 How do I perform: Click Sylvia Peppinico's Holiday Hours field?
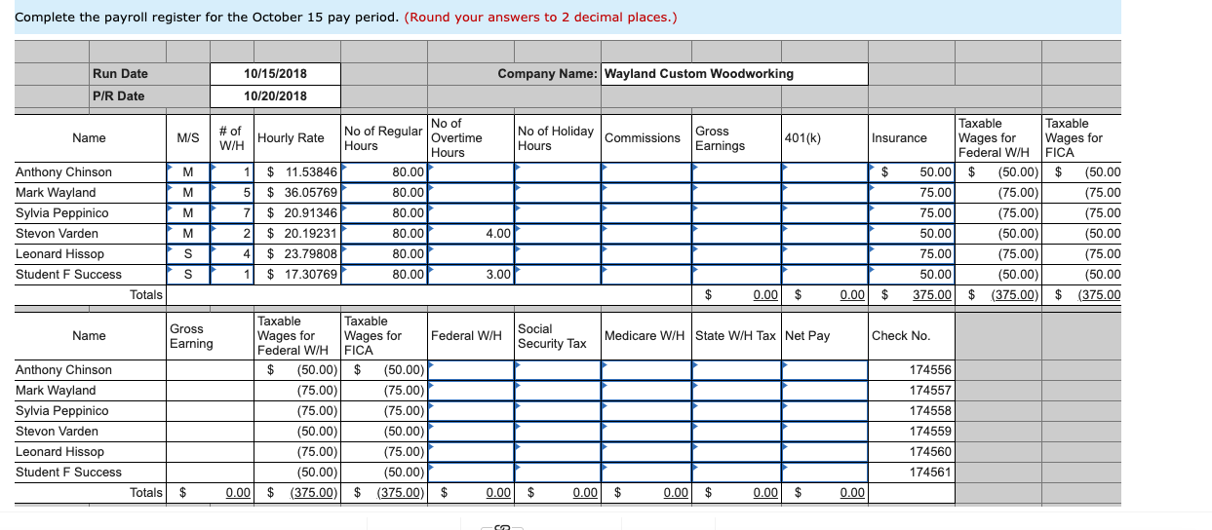pyautogui.click(x=558, y=213)
